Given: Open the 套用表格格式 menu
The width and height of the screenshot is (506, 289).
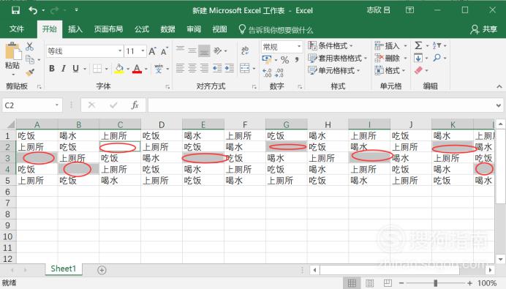Looking at the screenshot, I should [x=338, y=59].
